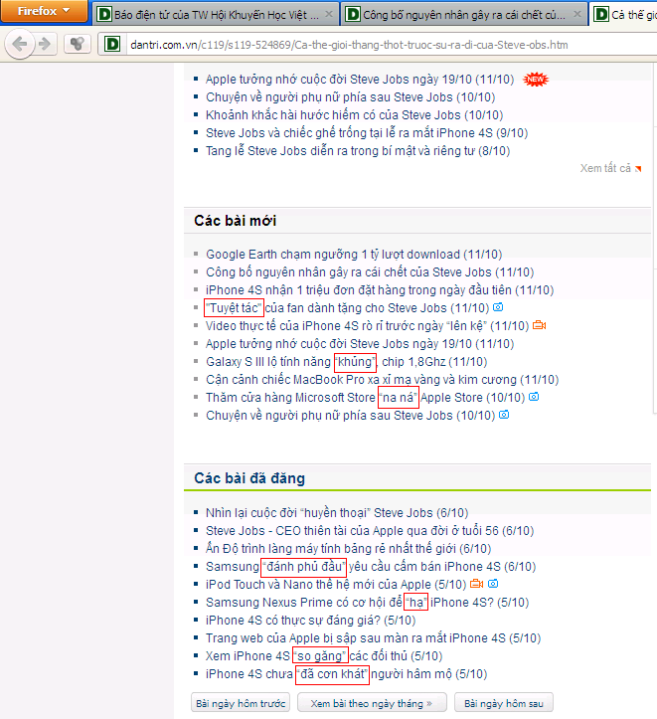Open 'Galaxy S III lộ tính năng khủng' article
The width and height of the screenshot is (657, 719).
coord(346,361)
